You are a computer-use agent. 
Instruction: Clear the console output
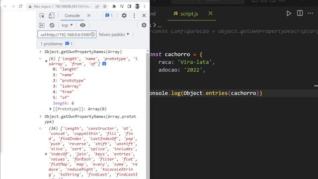[52, 25]
